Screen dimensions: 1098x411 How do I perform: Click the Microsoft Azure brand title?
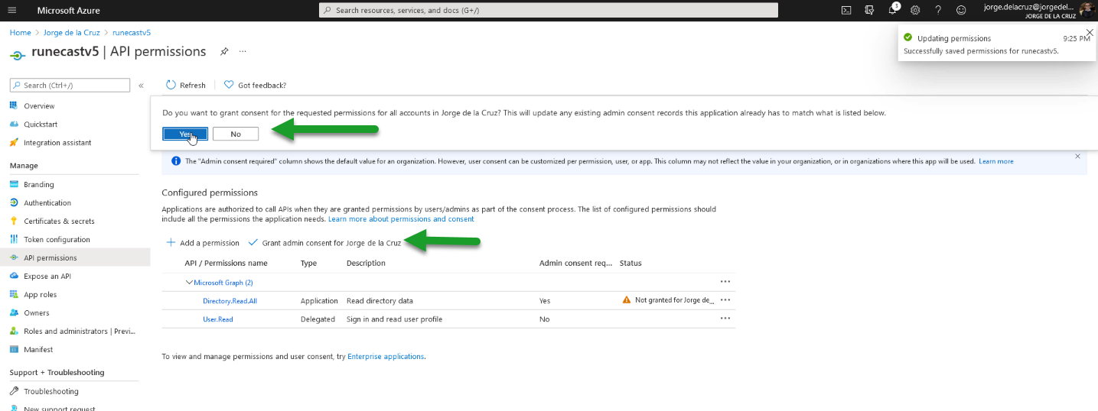click(x=68, y=11)
